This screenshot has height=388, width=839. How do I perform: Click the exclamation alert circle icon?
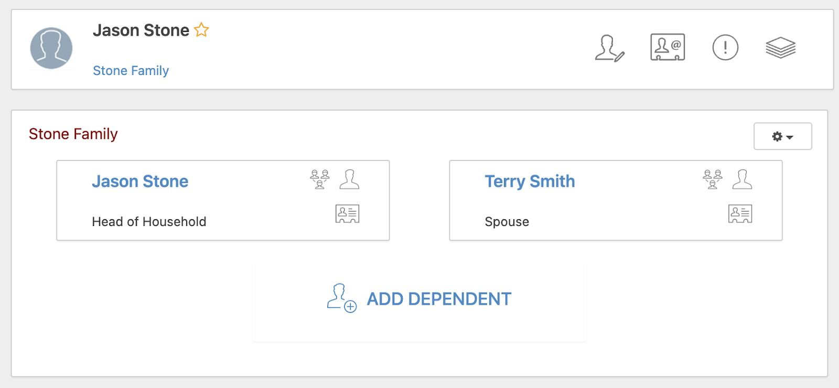point(725,48)
